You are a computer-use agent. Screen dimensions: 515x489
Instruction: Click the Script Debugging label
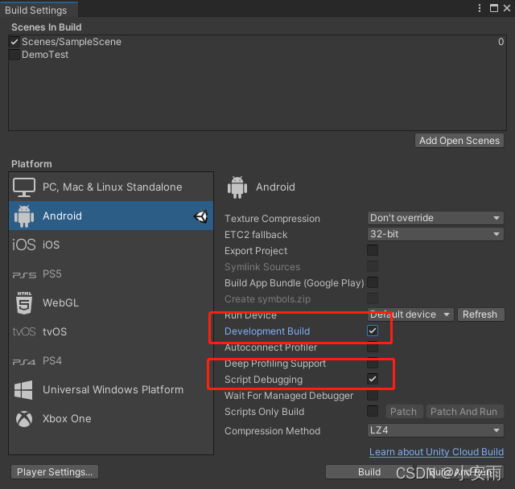(263, 380)
